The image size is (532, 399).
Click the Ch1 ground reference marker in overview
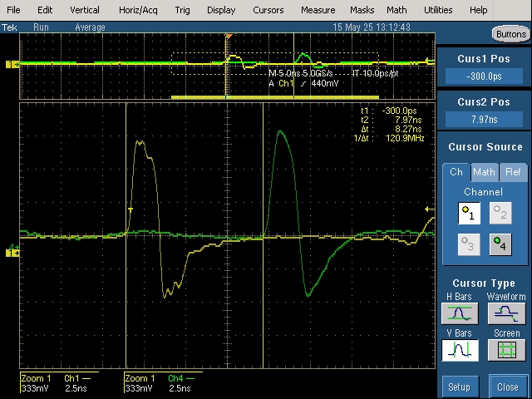12,64
